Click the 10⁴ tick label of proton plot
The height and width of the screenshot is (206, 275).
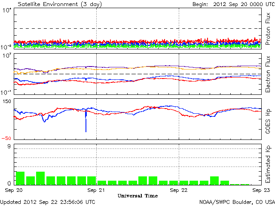coord(7,10)
